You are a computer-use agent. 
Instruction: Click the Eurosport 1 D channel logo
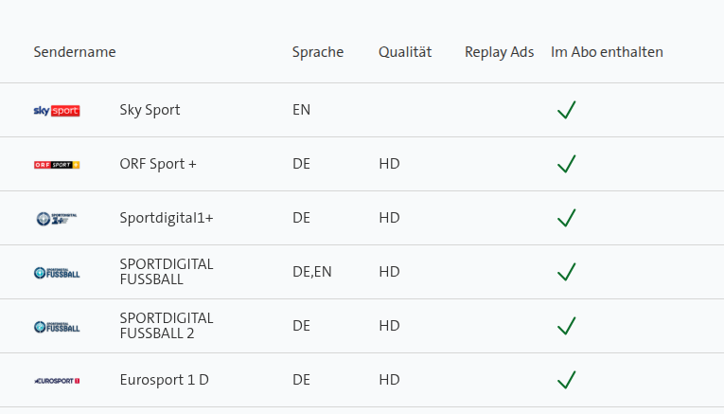click(57, 381)
